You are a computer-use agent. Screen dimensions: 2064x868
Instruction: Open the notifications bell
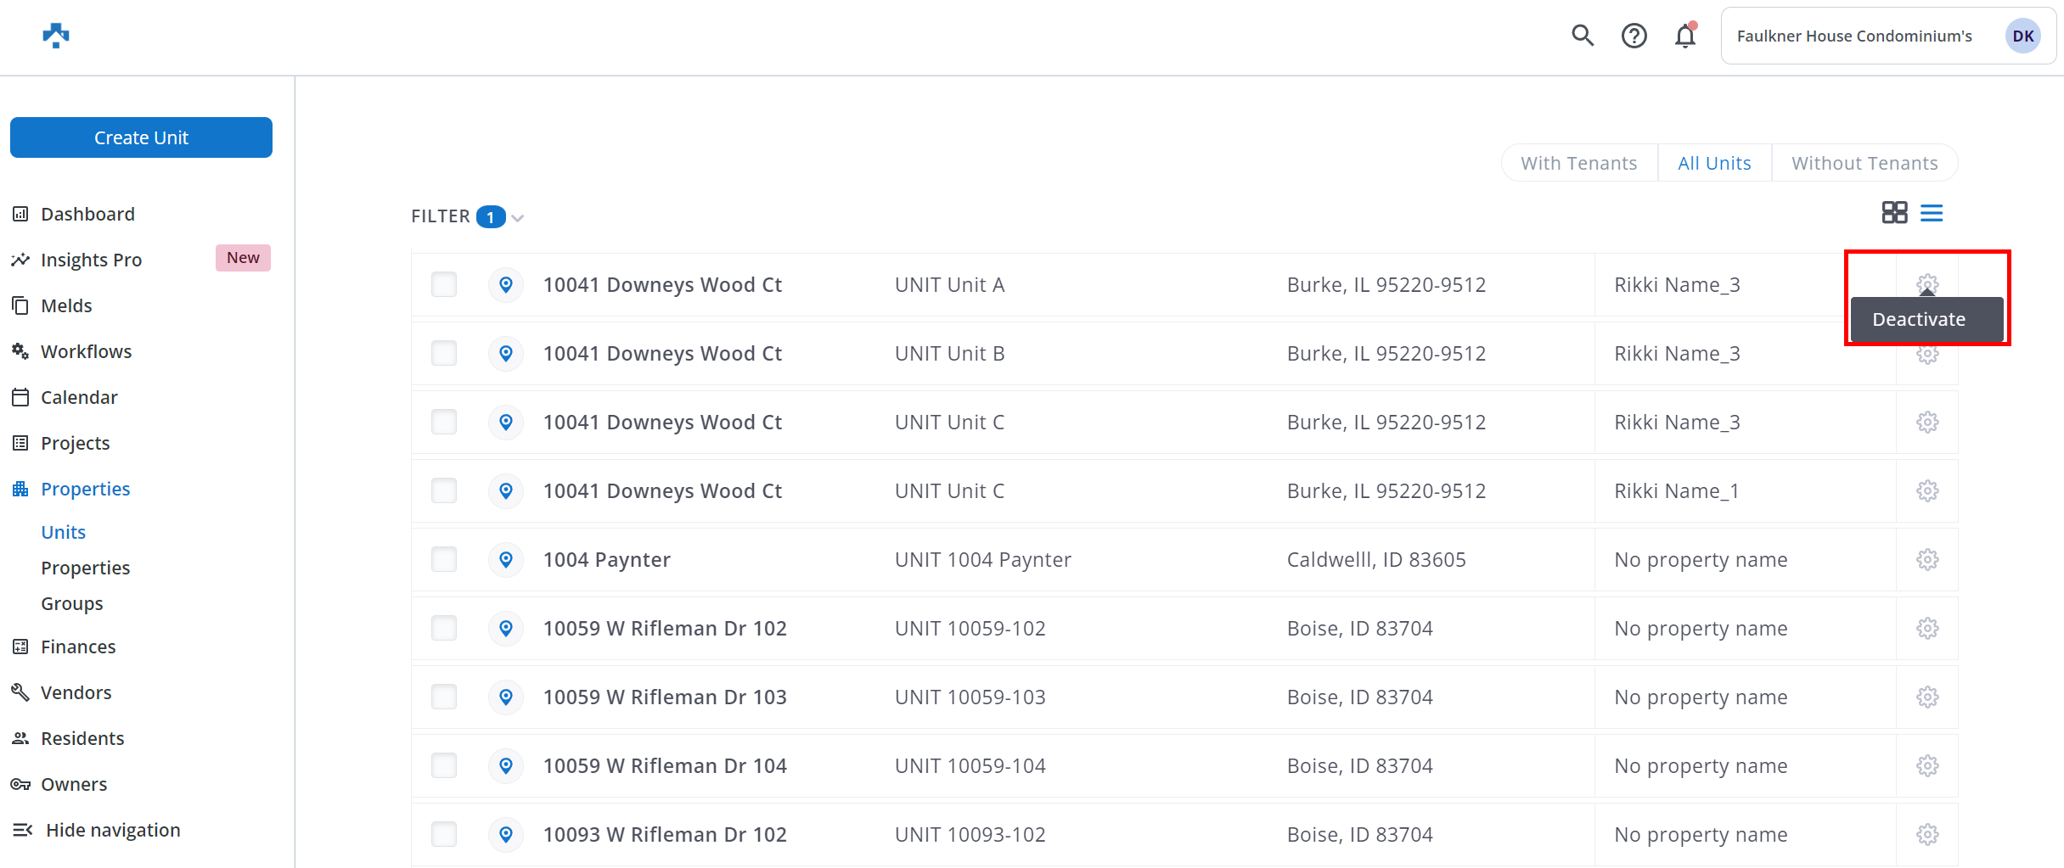pyautogui.click(x=1685, y=36)
